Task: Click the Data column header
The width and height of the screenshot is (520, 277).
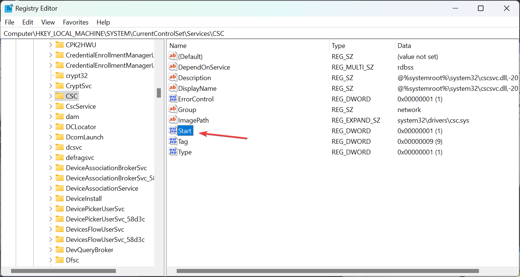Action: coord(457,46)
